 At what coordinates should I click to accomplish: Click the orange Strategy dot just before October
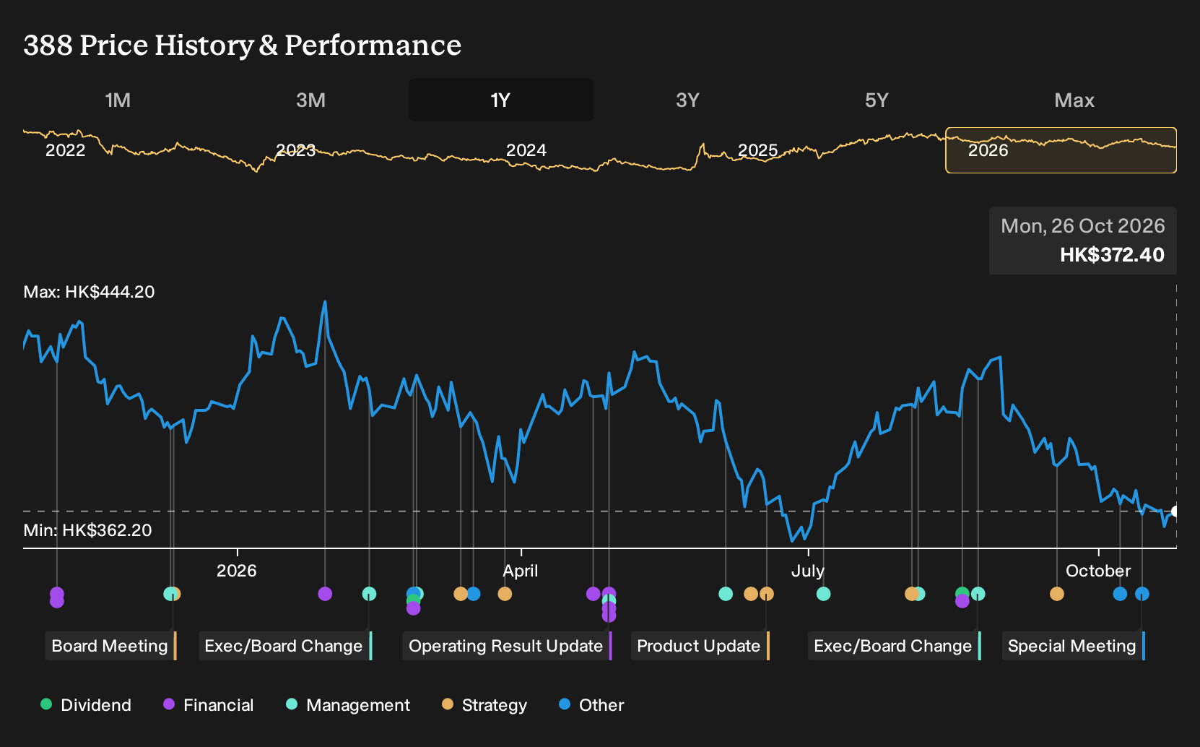coord(1057,594)
